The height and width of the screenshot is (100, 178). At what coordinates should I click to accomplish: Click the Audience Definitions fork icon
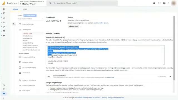[x=20, y=80]
